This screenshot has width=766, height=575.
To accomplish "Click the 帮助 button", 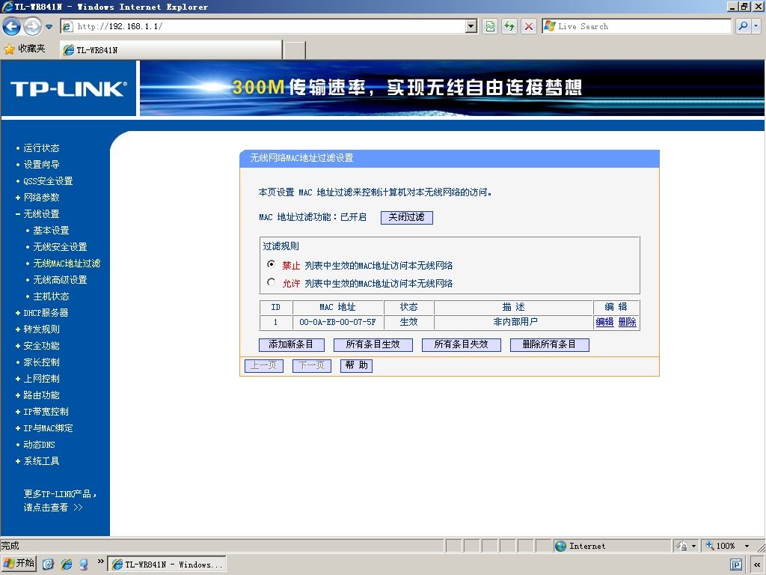I will [356, 365].
